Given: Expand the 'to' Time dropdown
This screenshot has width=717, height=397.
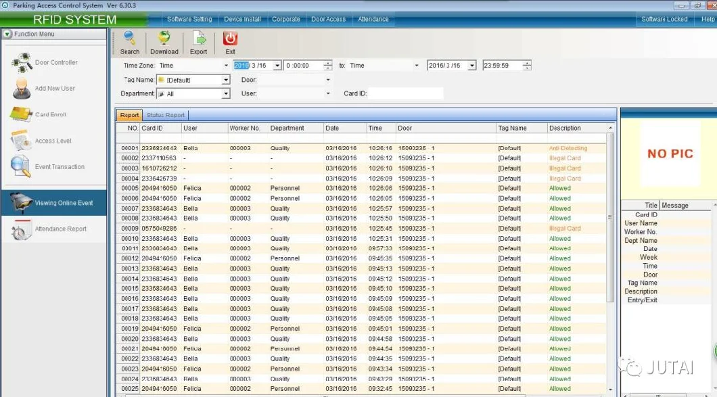Looking at the screenshot, I should (x=417, y=66).
